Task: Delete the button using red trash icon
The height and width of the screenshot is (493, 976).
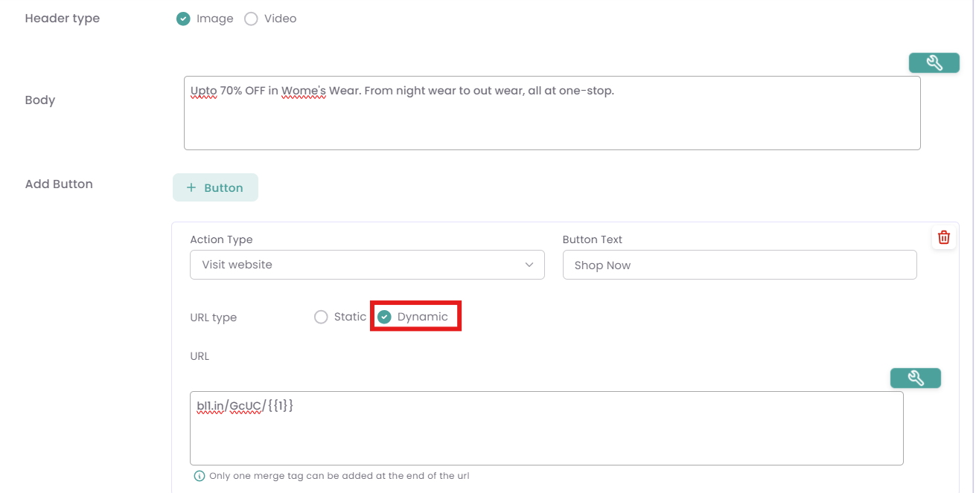Action: click(943, 238)
